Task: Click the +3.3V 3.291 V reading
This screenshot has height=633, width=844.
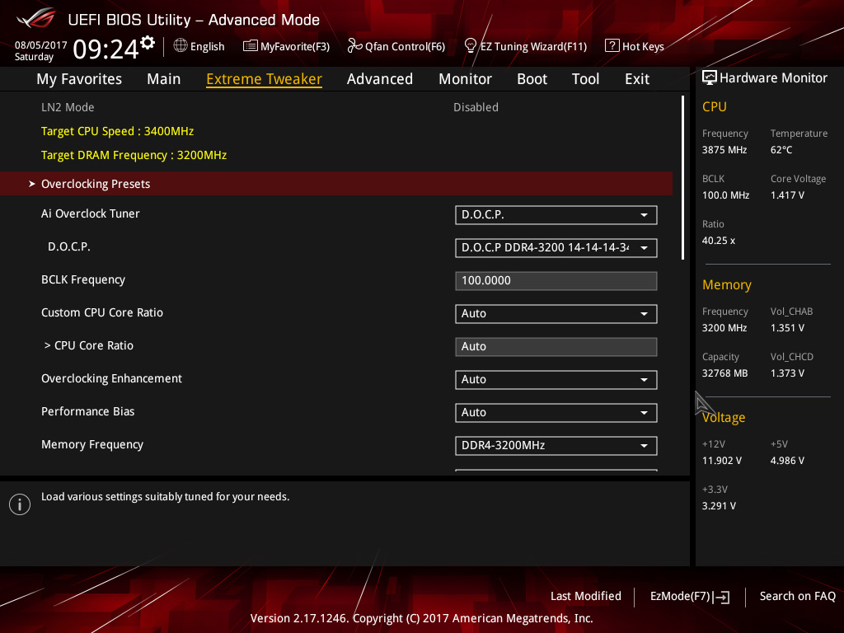Action: [719, 506]
